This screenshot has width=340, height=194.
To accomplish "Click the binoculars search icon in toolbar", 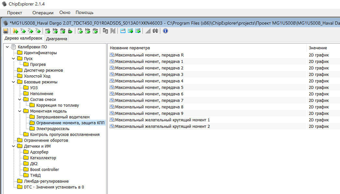I will click(155, 31).
